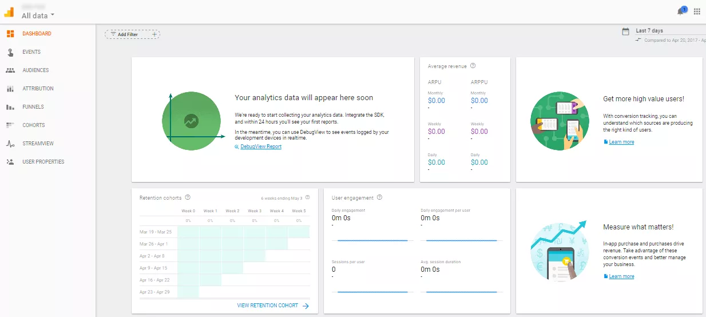Open the Google apps grid icon
The width and height of the screenshot is (706, 317).
click(x=697, y=11)
